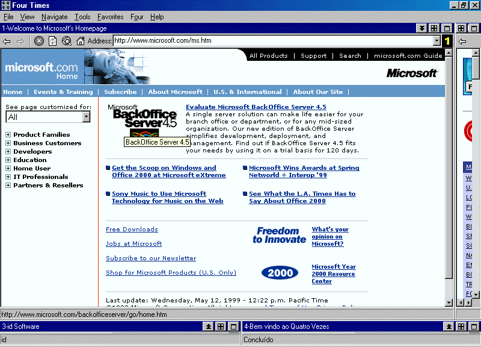Click pane 1 vertical scrollbar up arrow
Screen dimensions: 481x347
(449, 53)
